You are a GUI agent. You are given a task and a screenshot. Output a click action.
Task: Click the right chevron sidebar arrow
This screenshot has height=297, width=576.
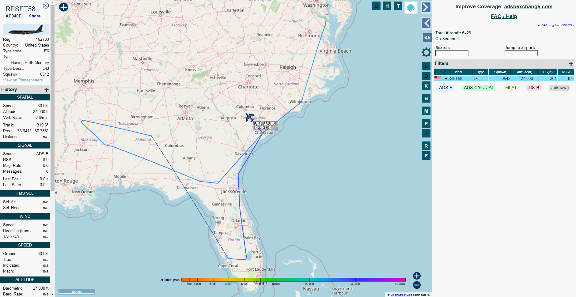426,7
